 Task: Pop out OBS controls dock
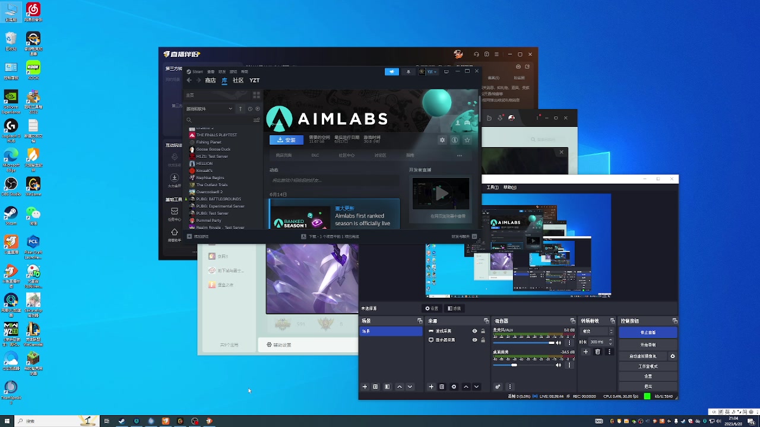pyautogui.click(x=675, y=321)
